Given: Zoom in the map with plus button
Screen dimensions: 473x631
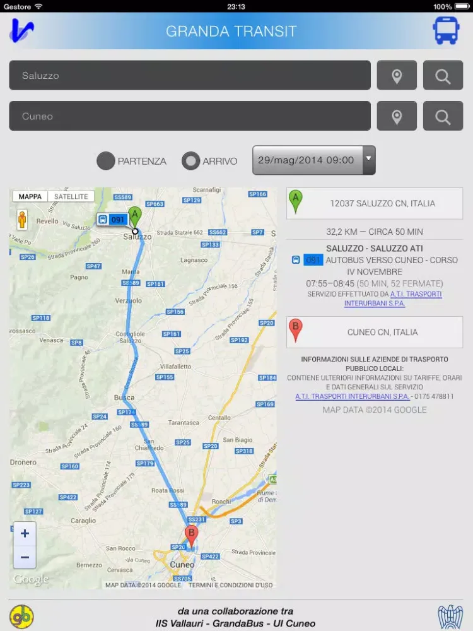Looking at the screenshot, I should point(25,533).
